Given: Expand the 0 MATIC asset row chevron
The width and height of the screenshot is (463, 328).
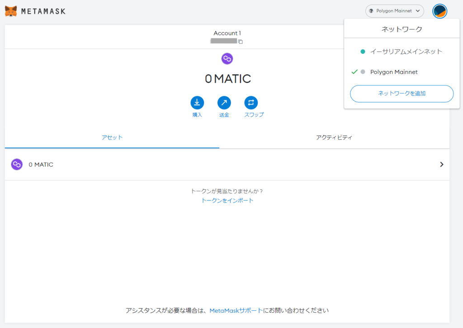Looking at the screenshot, I should [x=441, y=164].
